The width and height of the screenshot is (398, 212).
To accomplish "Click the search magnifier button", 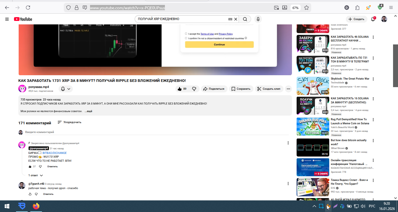I will coord(245,19).
